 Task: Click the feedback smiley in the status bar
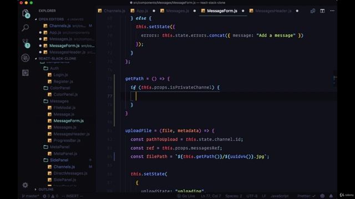pyautogui.click(x=322, y=196)
